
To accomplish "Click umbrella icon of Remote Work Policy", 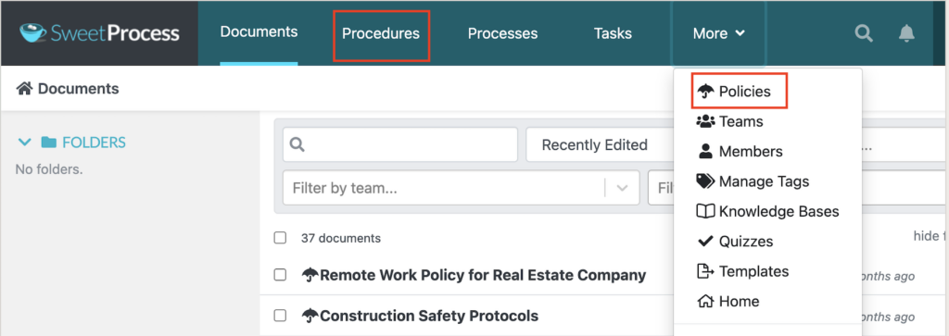I will tap(310, 276).
